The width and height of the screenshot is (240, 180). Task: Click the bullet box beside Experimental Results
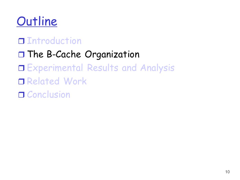tap(21, 68)
